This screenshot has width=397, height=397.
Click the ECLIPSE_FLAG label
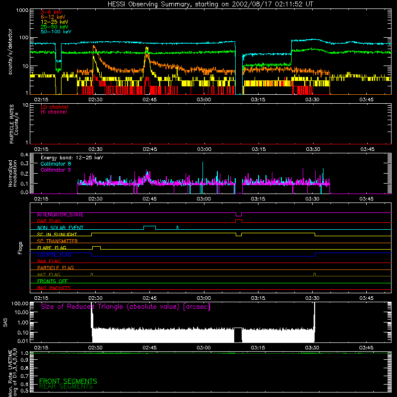[x=54, y=255]
